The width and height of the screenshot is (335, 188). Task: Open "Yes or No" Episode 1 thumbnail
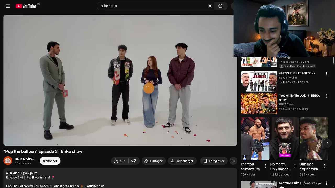[x=259, y=103]
